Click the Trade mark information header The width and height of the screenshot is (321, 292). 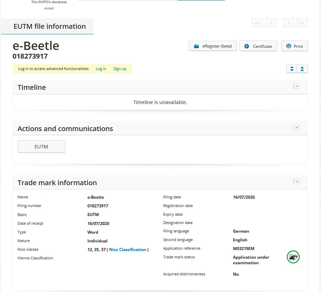coord(57,183)
